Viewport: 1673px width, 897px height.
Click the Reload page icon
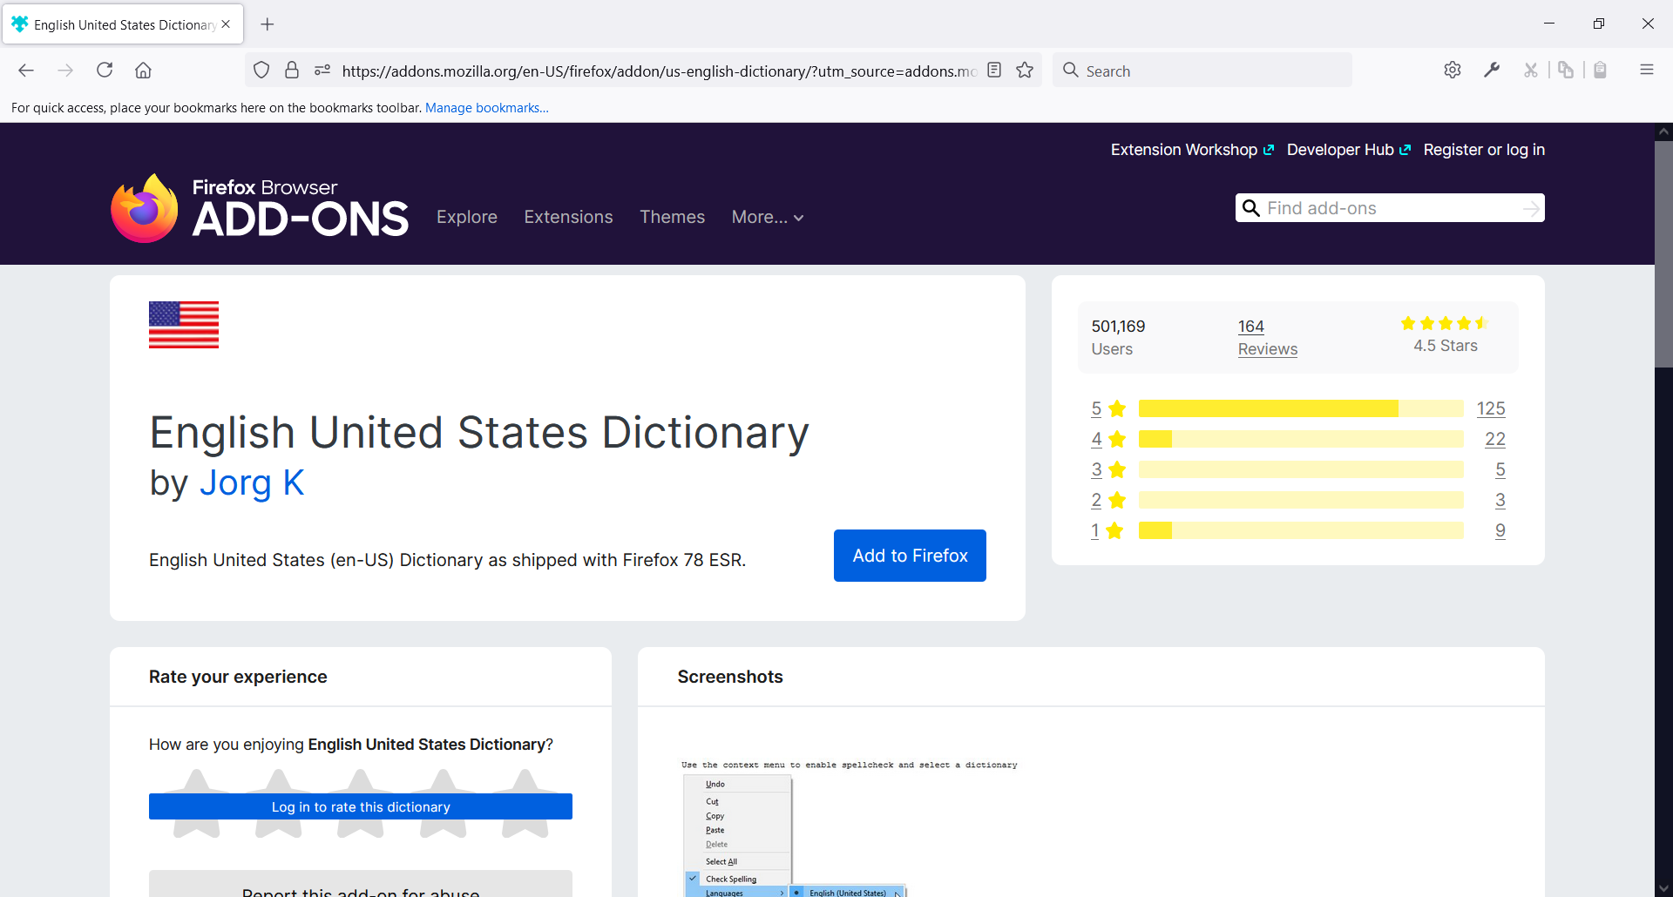105,71
